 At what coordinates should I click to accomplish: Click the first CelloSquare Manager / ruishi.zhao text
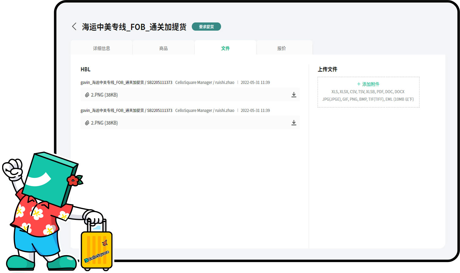[x=205, y=82]
